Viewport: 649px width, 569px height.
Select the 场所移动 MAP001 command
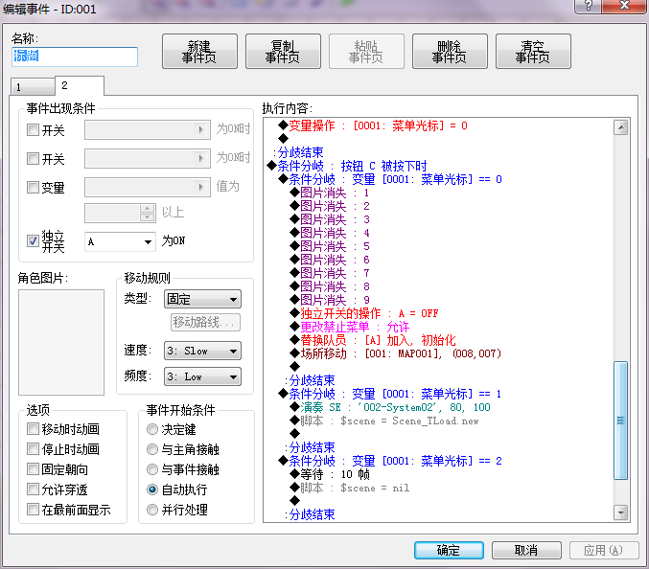(395, 353)
